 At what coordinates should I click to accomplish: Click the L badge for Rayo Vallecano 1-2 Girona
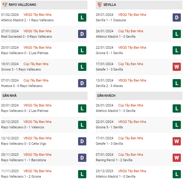pyautogui.click(x=82, y=174)
